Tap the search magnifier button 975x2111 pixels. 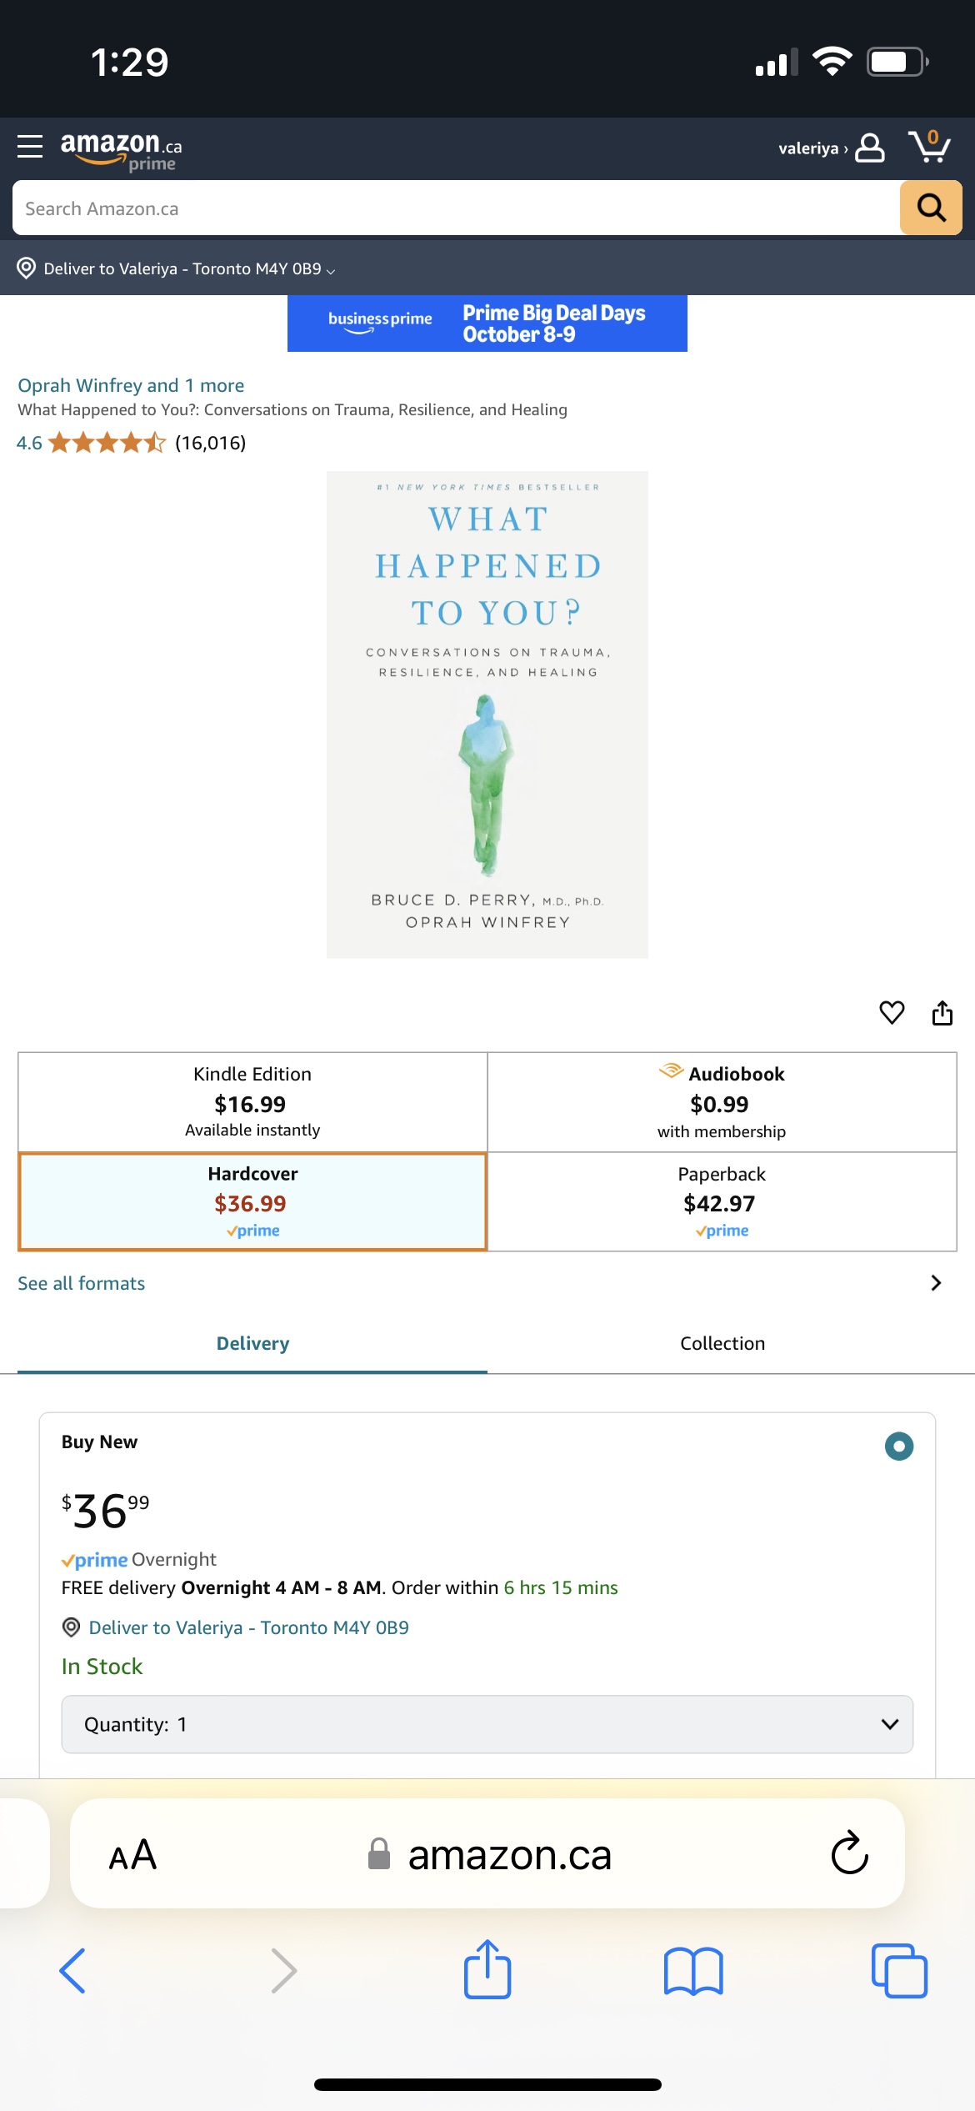tap(931, 208)
